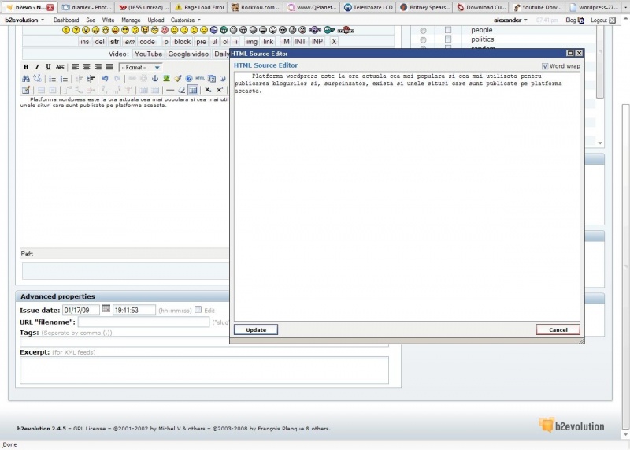Open the See menu item
The width and height of the screenshot is (630, 450).
pos(91,20)
